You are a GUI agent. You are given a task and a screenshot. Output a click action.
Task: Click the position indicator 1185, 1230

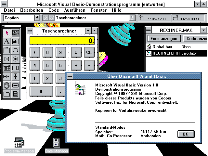[154, 18]
